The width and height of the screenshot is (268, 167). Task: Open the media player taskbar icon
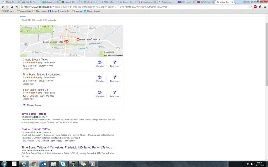pyautogui.click(x=93, y=164)
